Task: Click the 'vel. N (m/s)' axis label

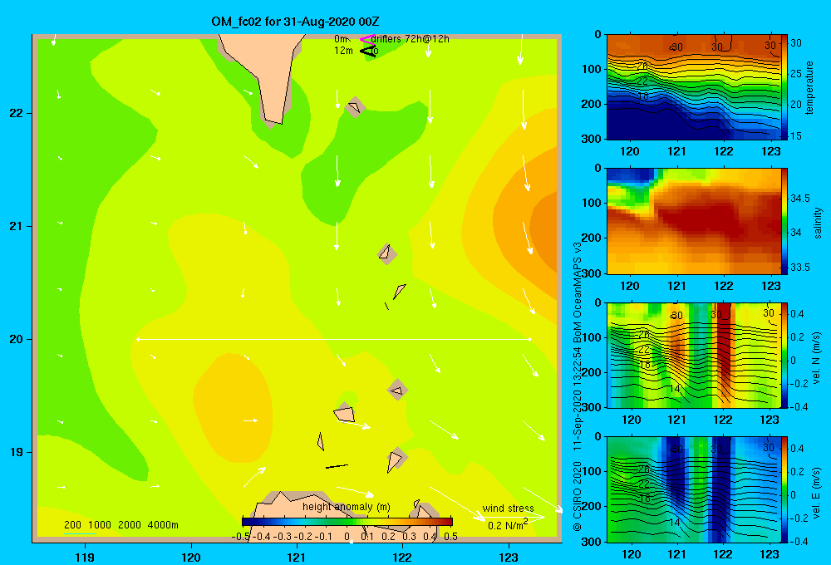Action: coord(817,358)
